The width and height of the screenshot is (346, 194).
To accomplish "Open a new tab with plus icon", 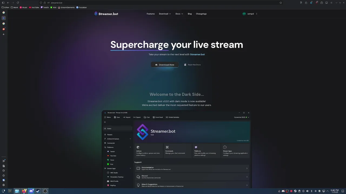I will [x=4, y=34].
